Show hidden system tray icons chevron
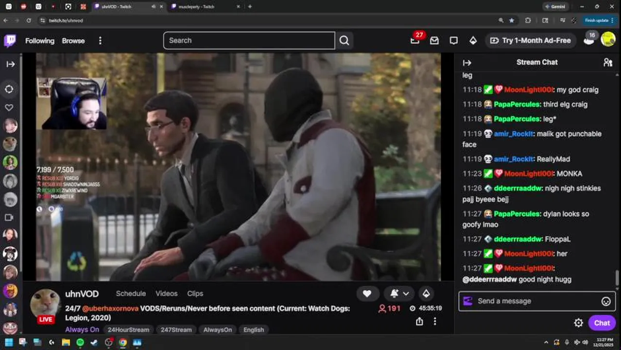This screenshot has width=621, height=350. (x=546, y=342)
